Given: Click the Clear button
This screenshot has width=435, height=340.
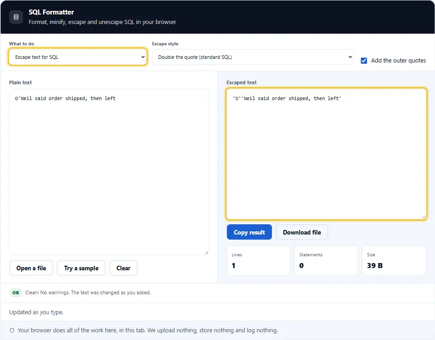Looking at the screenshot, I should 123,268.
